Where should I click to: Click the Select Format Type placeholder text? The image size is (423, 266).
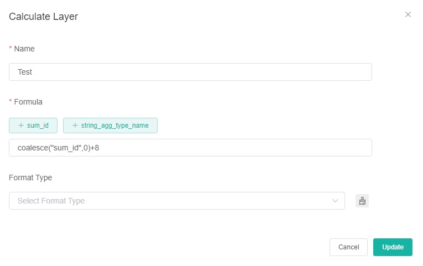51,201
